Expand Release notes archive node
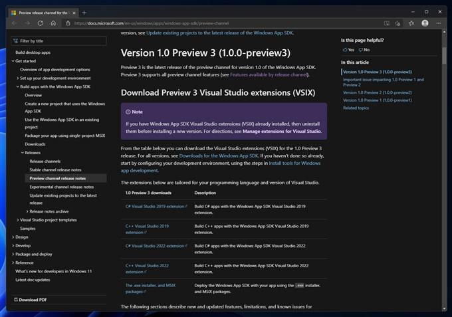 pyautogui.click(x=27, y=211)
